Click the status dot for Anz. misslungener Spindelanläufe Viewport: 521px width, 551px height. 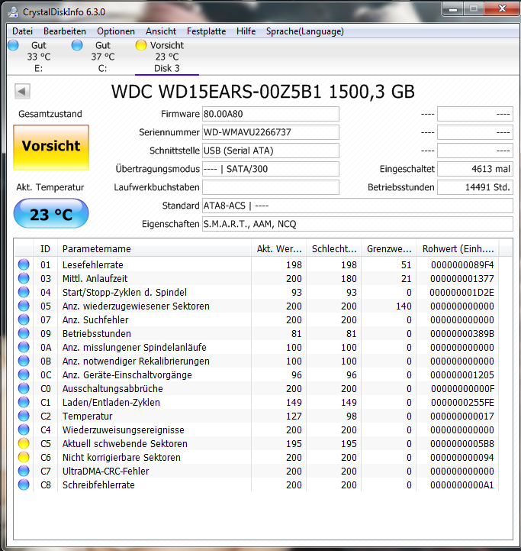24,347
